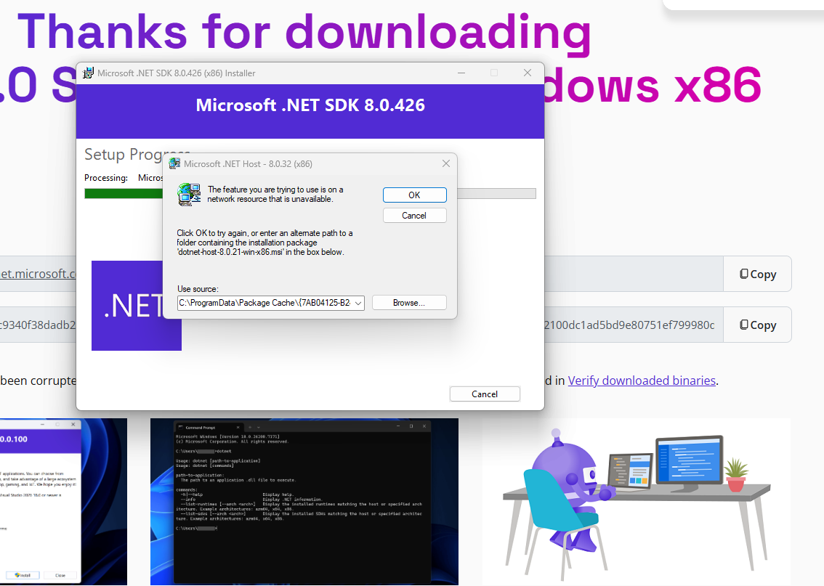
Task: Click the 'Processing:' label in installer
Action: 106,178
